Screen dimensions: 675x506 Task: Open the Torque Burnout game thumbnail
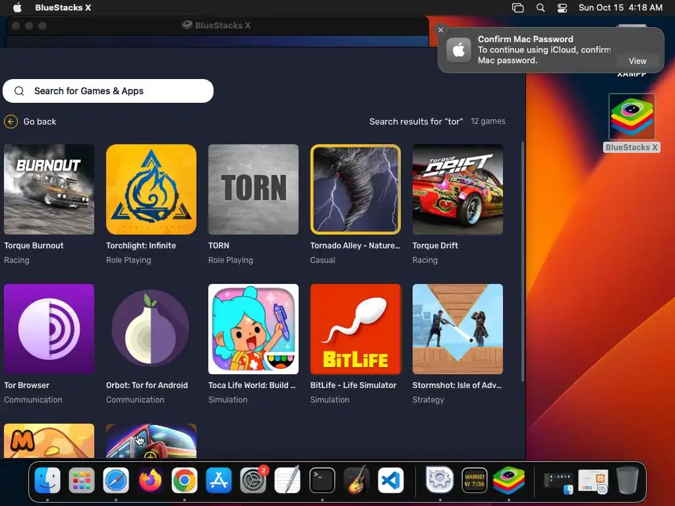[x=49, y=189]
